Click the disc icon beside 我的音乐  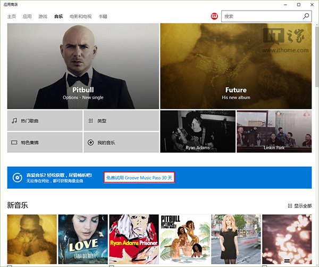(x=91, y=142)
